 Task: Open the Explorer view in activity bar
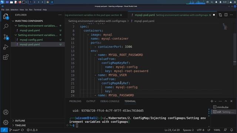pyautogui.click(x=6, y=16)
